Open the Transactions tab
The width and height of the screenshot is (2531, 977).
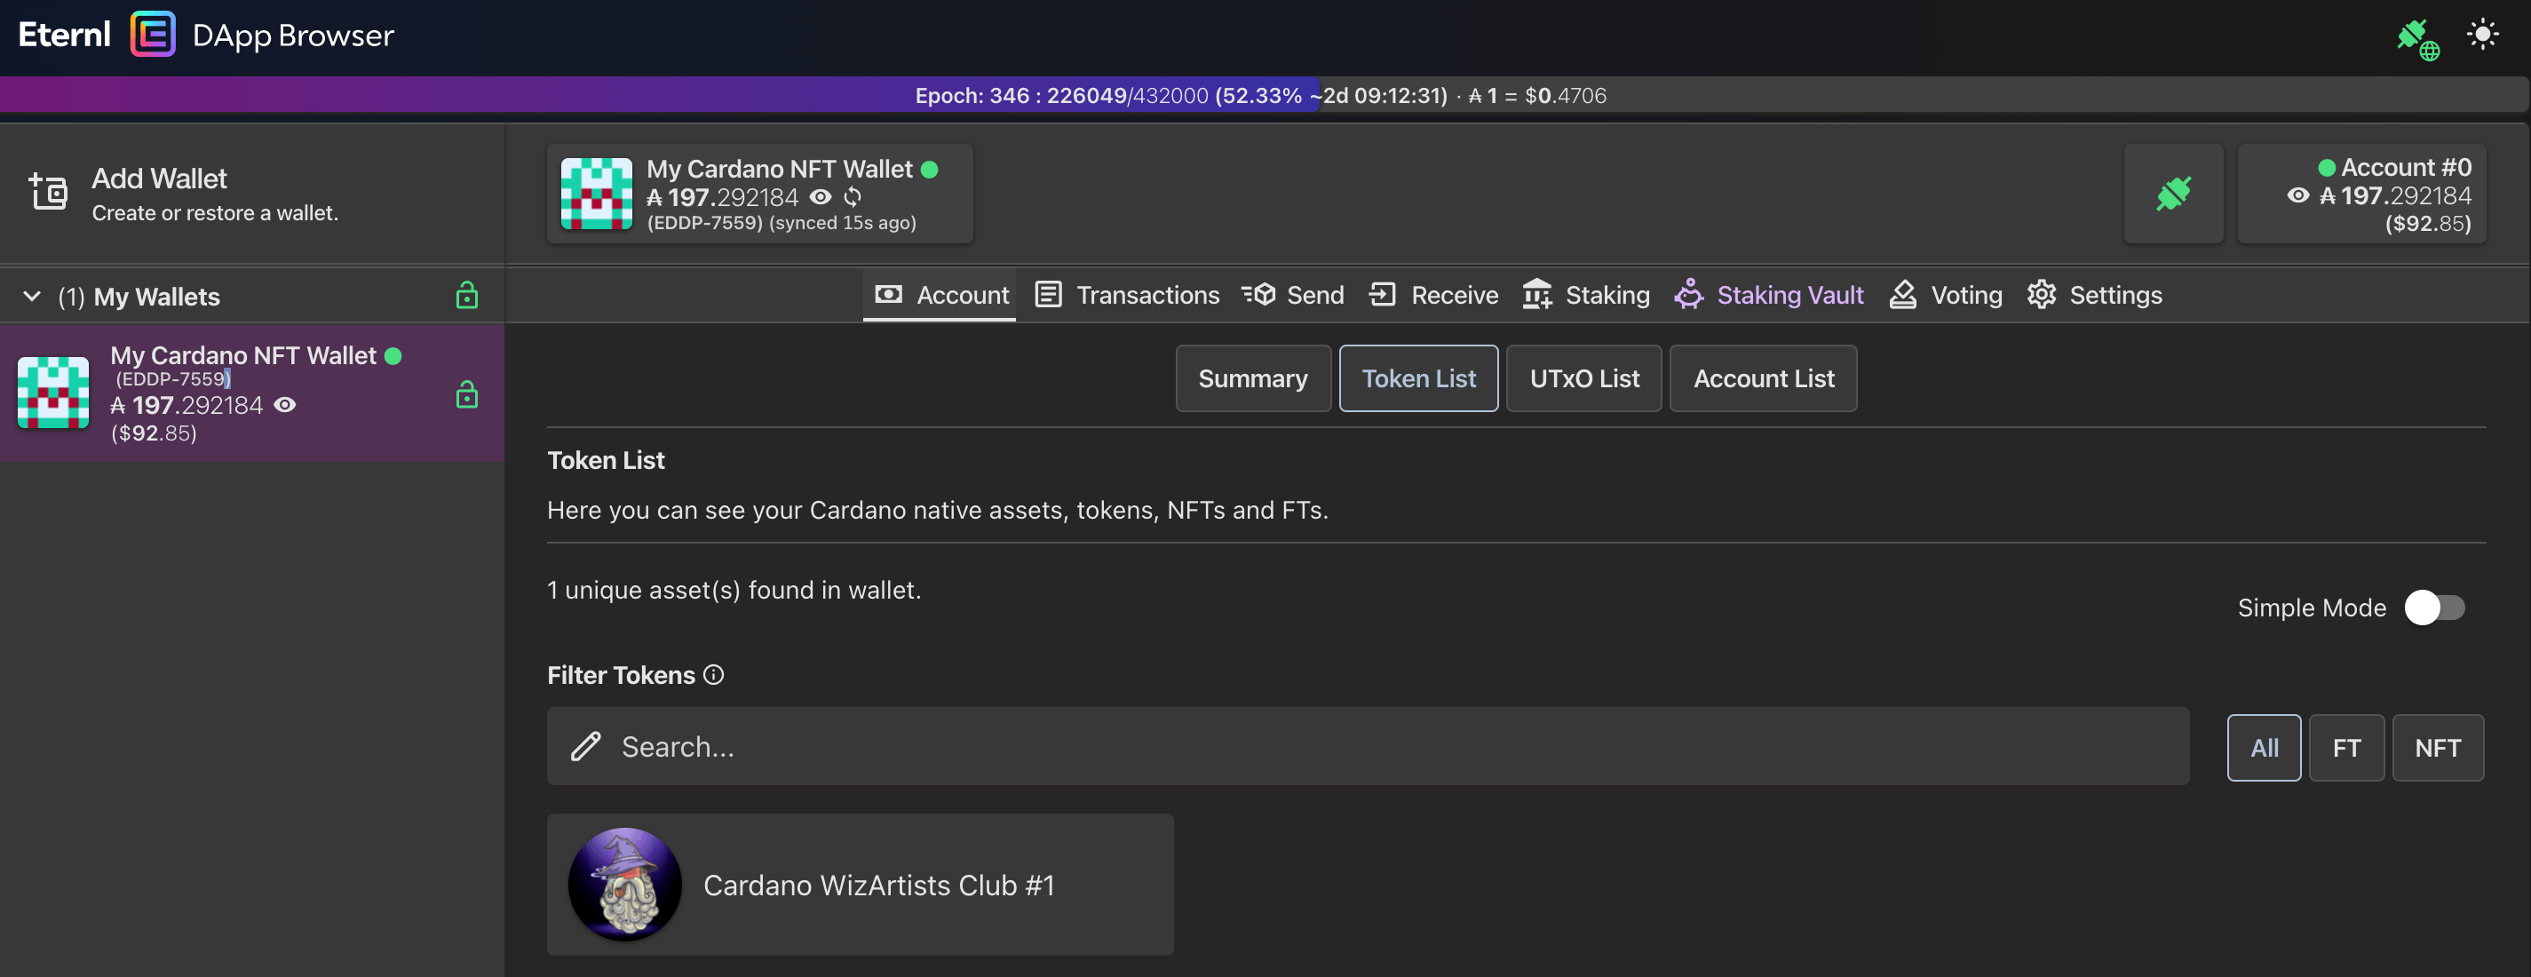1127,294
